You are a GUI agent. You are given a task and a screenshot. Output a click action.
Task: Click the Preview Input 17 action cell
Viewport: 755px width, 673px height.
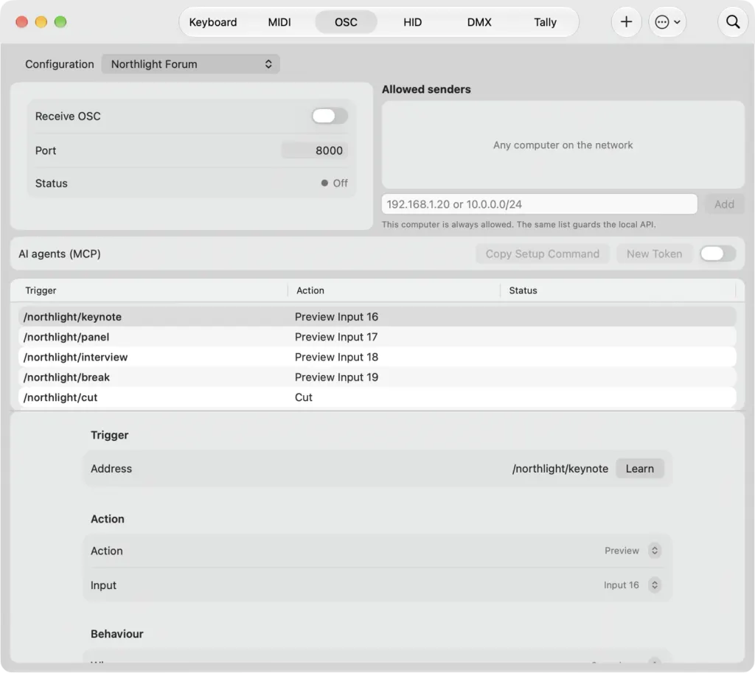point(336,337)
